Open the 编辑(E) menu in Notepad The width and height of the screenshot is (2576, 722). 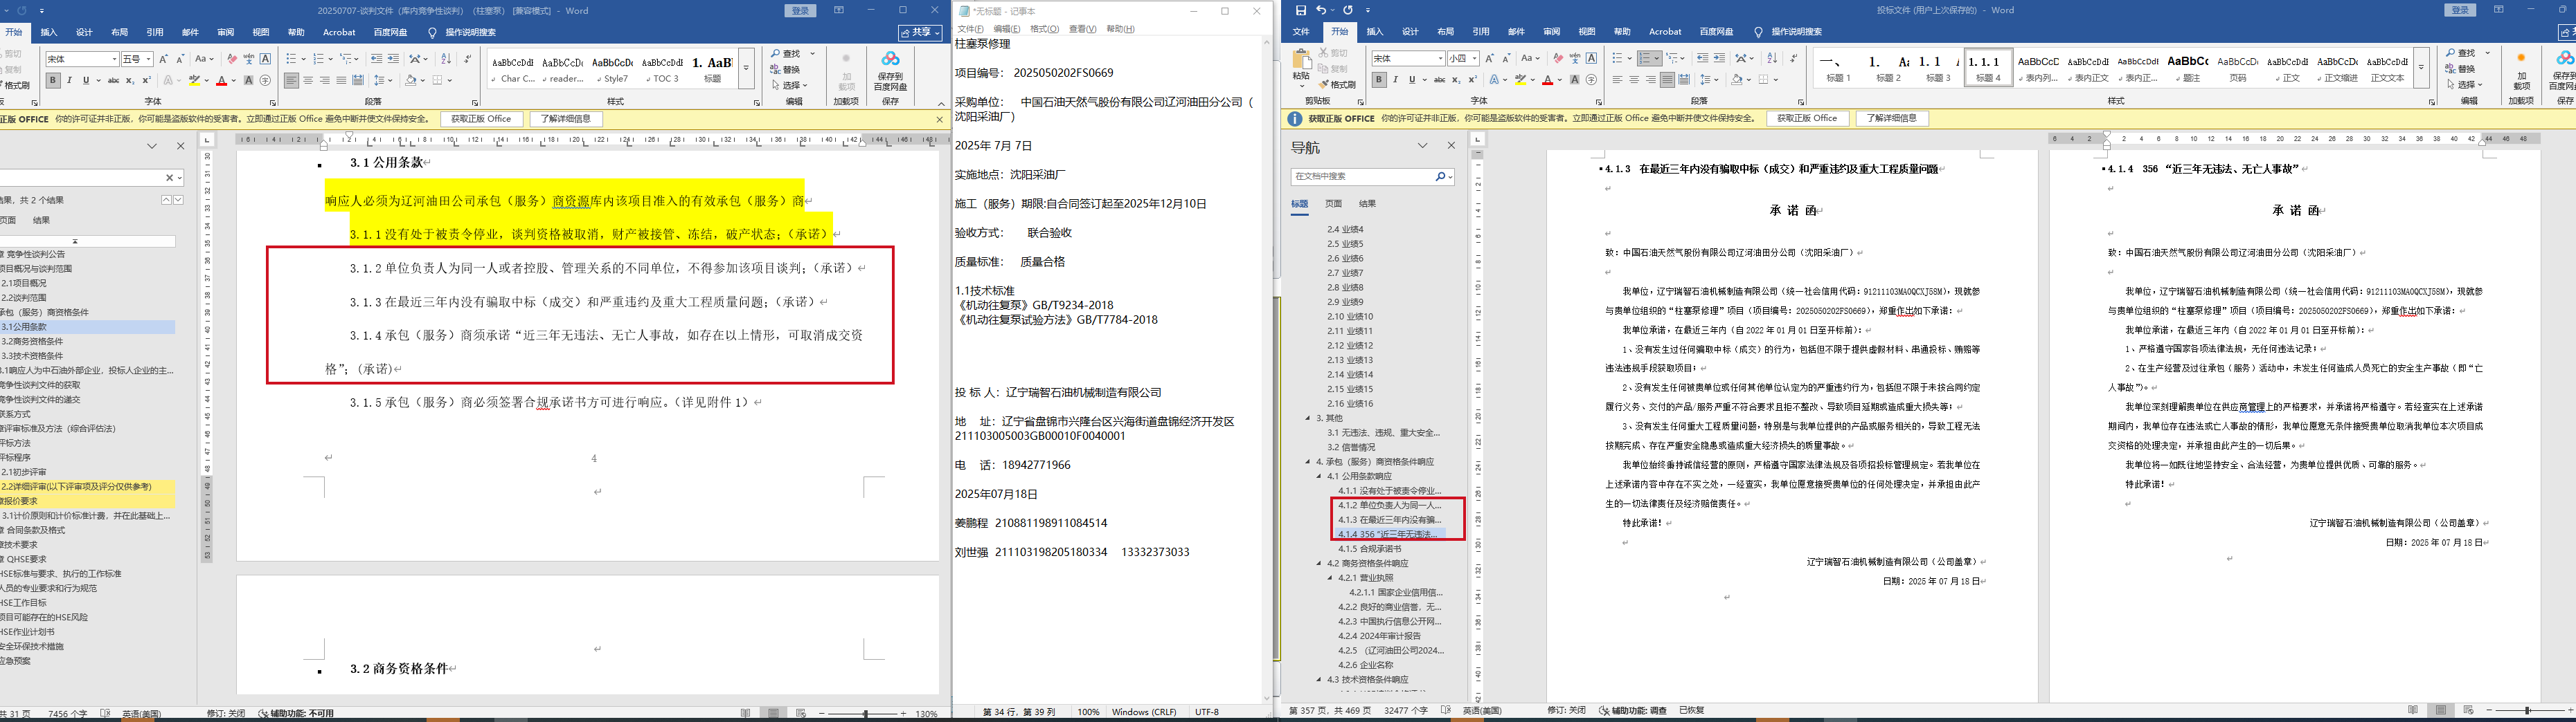tap(1007, 29)
